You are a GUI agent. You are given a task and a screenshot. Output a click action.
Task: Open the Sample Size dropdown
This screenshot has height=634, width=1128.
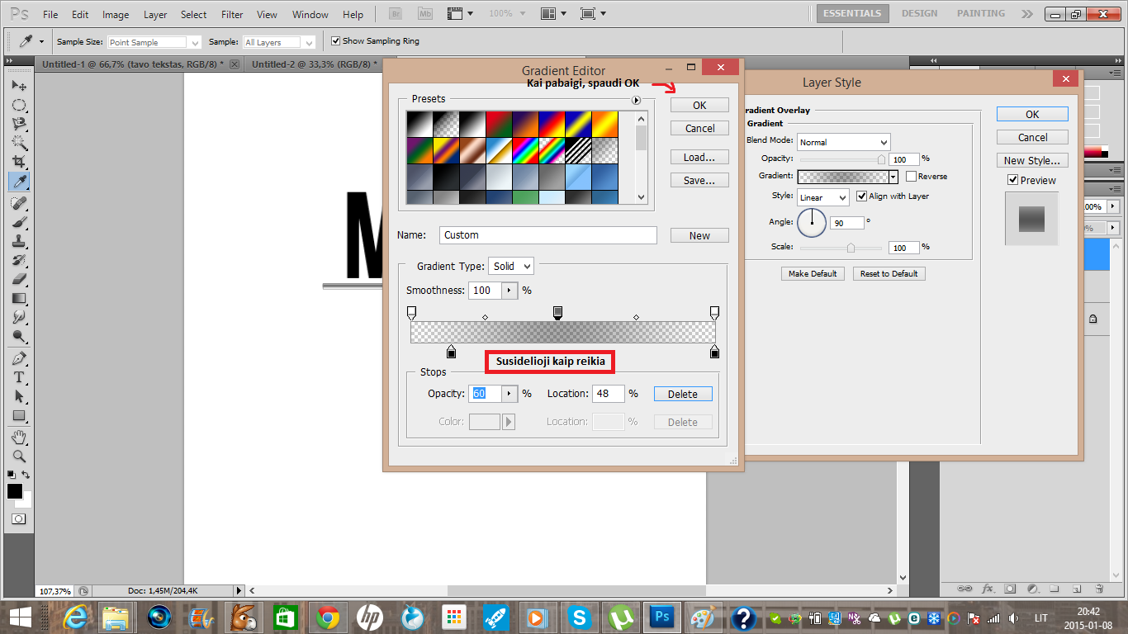point(154,42)
